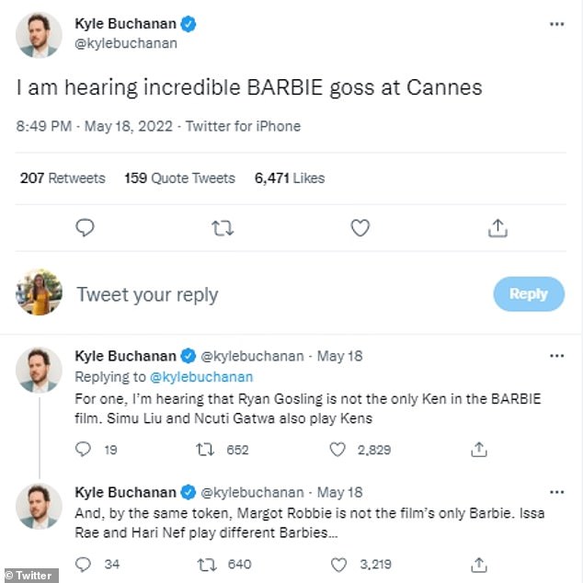Click the blue Reply button
583x583 pixels.
click(528, 294)
